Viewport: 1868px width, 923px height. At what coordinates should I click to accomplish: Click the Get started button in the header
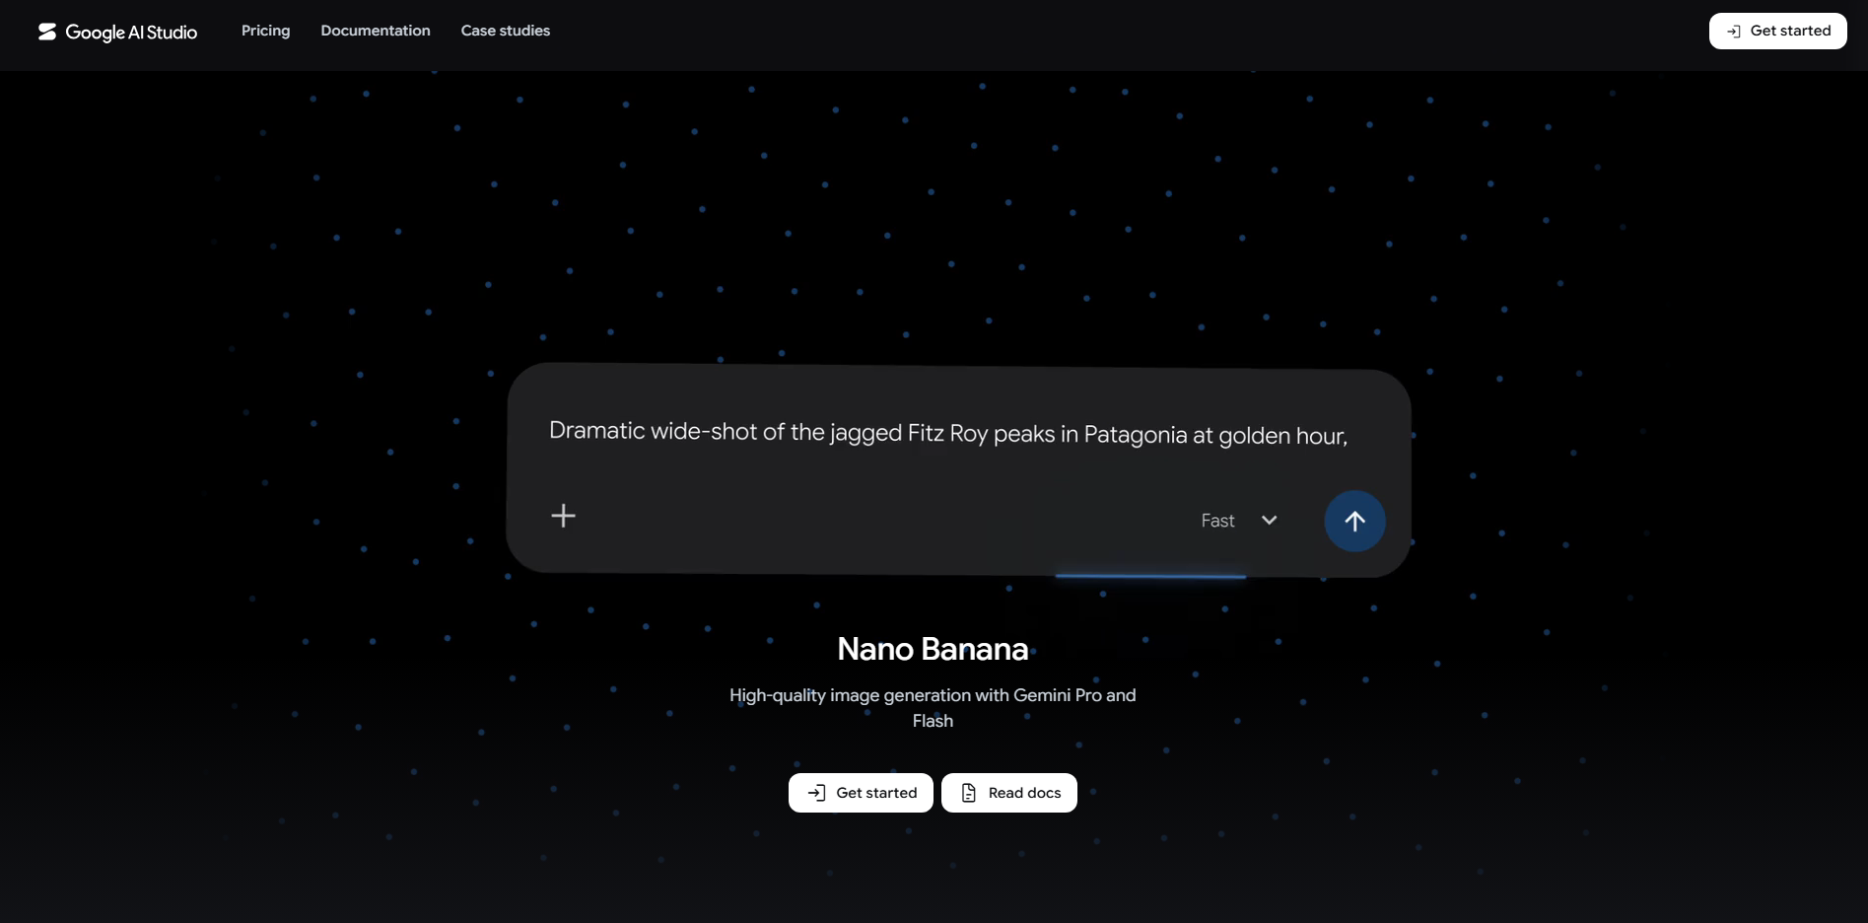tap(1777, 31)
